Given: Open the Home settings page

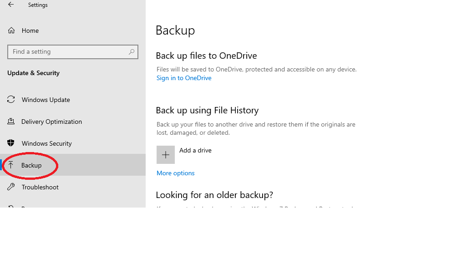Looking at the screenshot, I should pyautogui.click(x=73, y=30).
